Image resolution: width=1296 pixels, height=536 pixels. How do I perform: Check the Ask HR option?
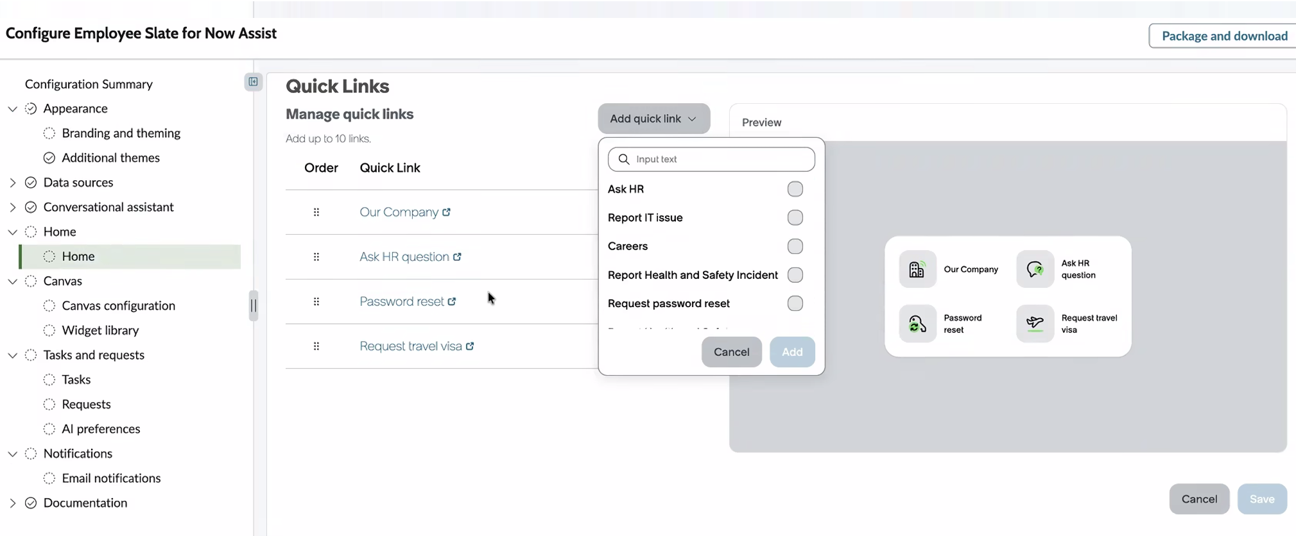[795, 189]
